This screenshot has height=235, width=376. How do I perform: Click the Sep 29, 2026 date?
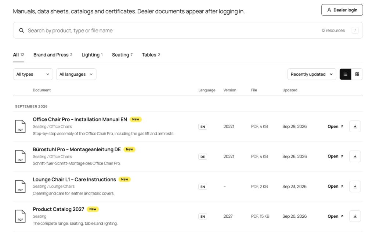click(x=294, y=127)
